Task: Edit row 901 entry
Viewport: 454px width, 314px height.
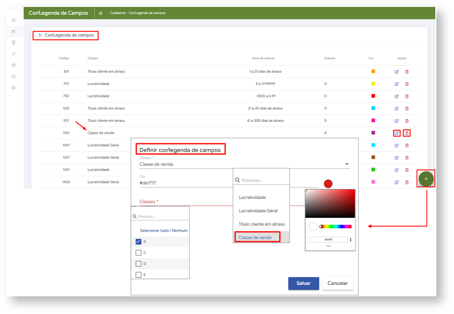Action: click(x=397, y=121)
